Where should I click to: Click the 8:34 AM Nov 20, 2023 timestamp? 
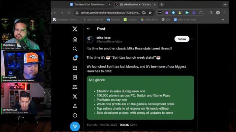point(102,125)
